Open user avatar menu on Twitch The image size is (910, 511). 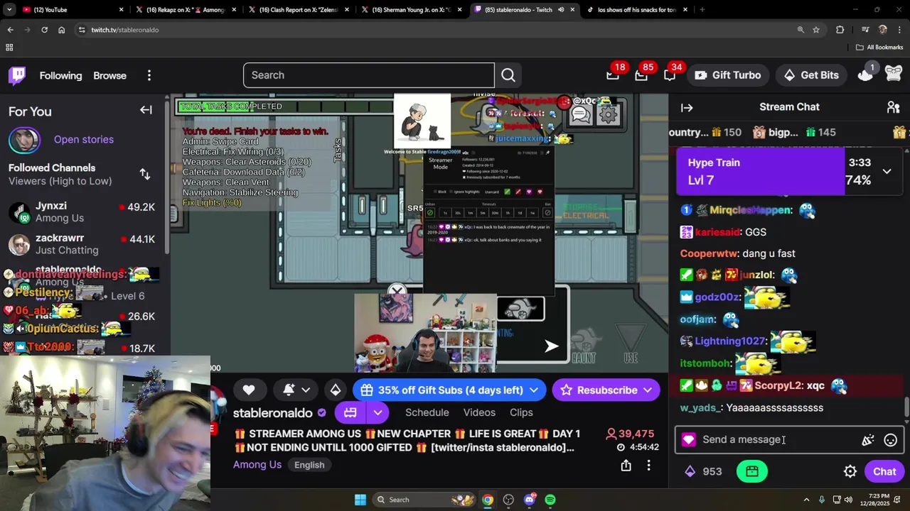pos(894,75)
